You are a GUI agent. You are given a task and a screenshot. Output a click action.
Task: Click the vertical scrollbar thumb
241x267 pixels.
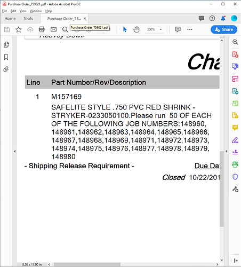[222, 189]
